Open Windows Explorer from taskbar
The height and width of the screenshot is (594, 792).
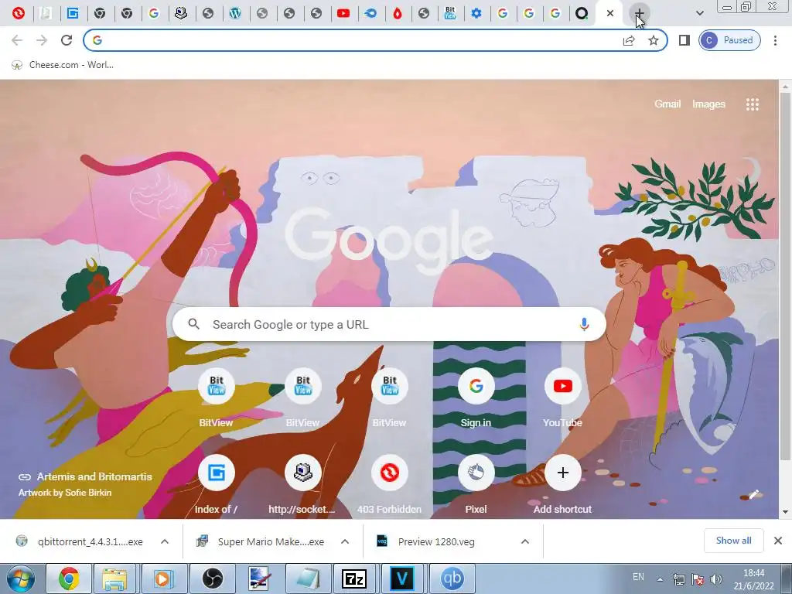tap(114, 579)
